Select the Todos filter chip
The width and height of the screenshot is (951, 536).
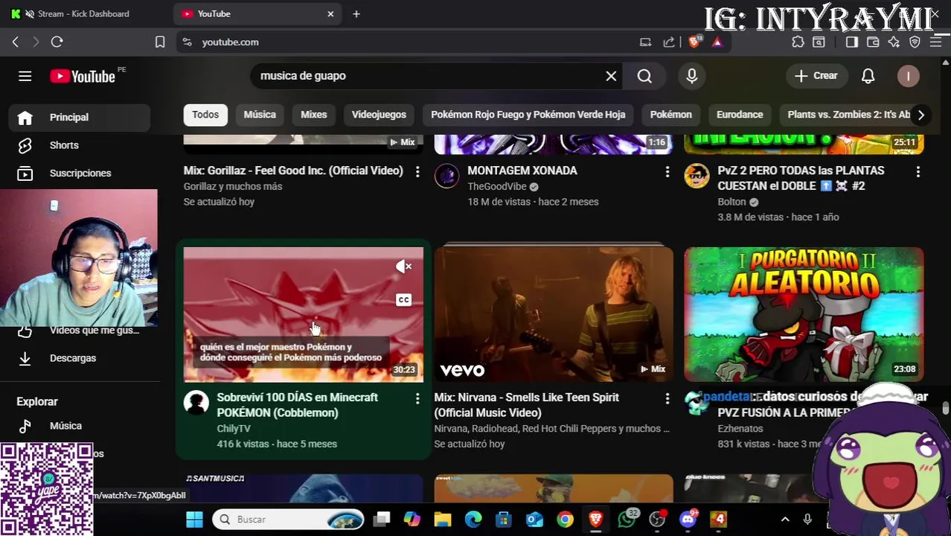[205, 115]
